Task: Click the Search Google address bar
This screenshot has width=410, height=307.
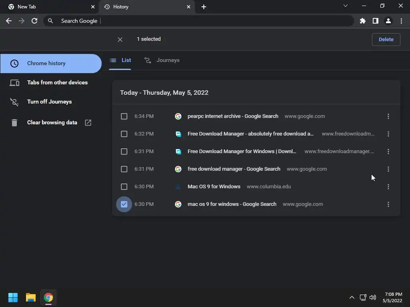Action: 199,21
